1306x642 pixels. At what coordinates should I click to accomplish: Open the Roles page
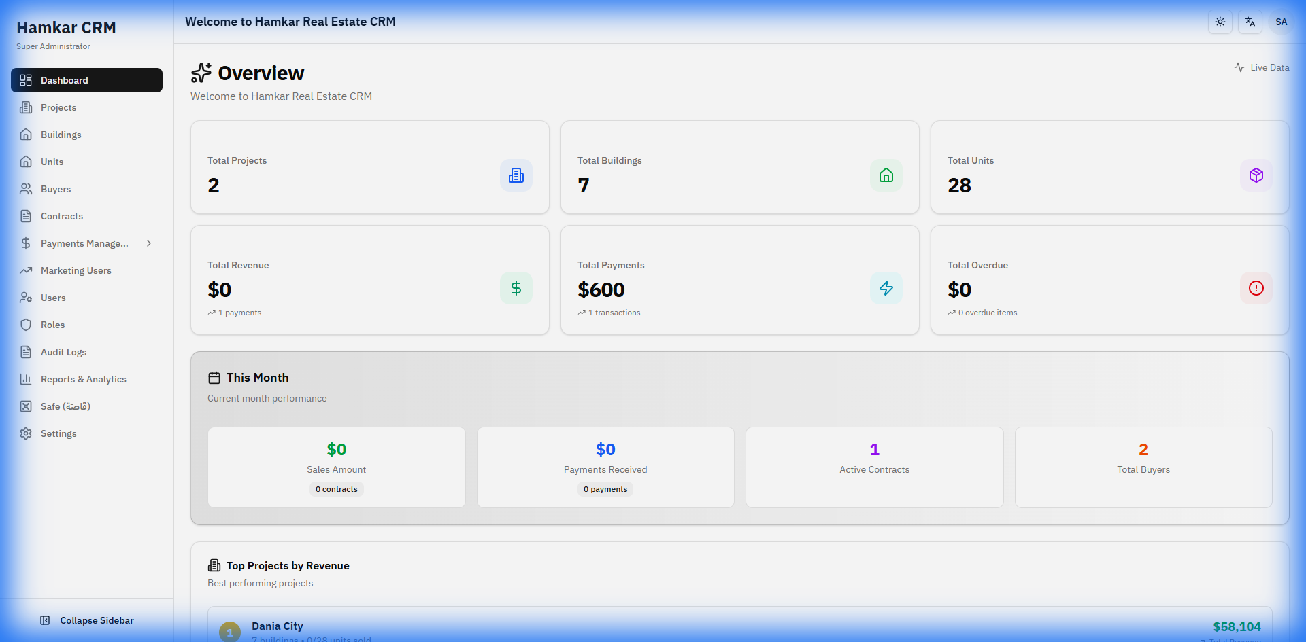click(86, 325)
